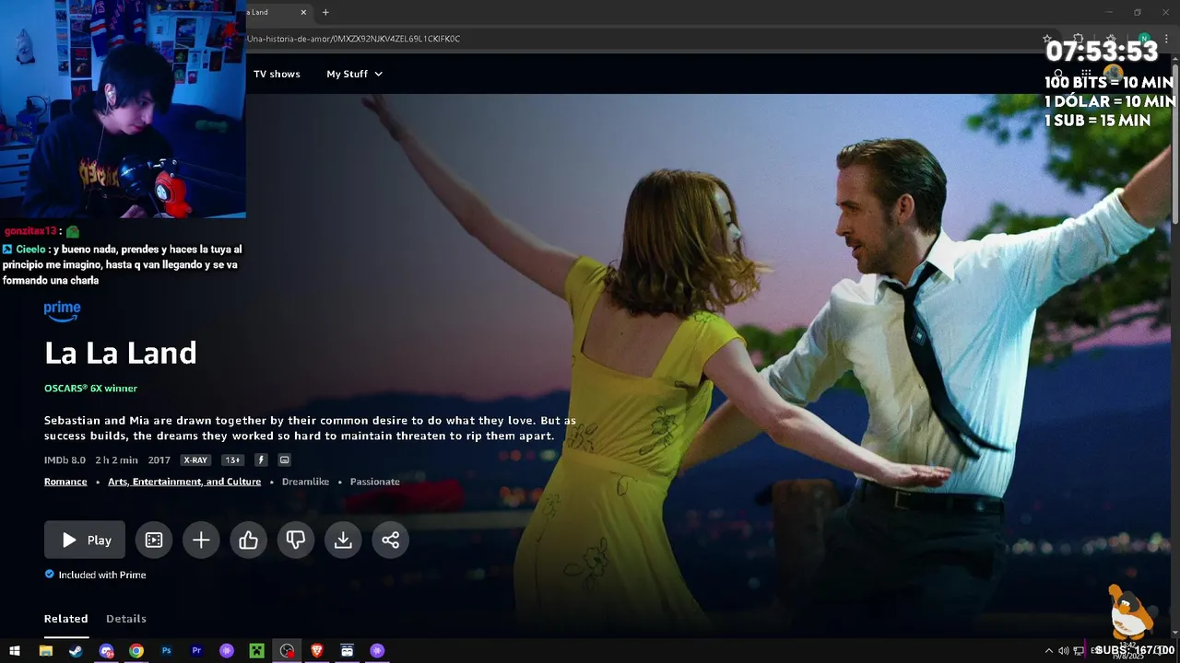Open Google Chrome from taskbar
The height and width of the screenshot is (663, 1180).
[136, 651]
